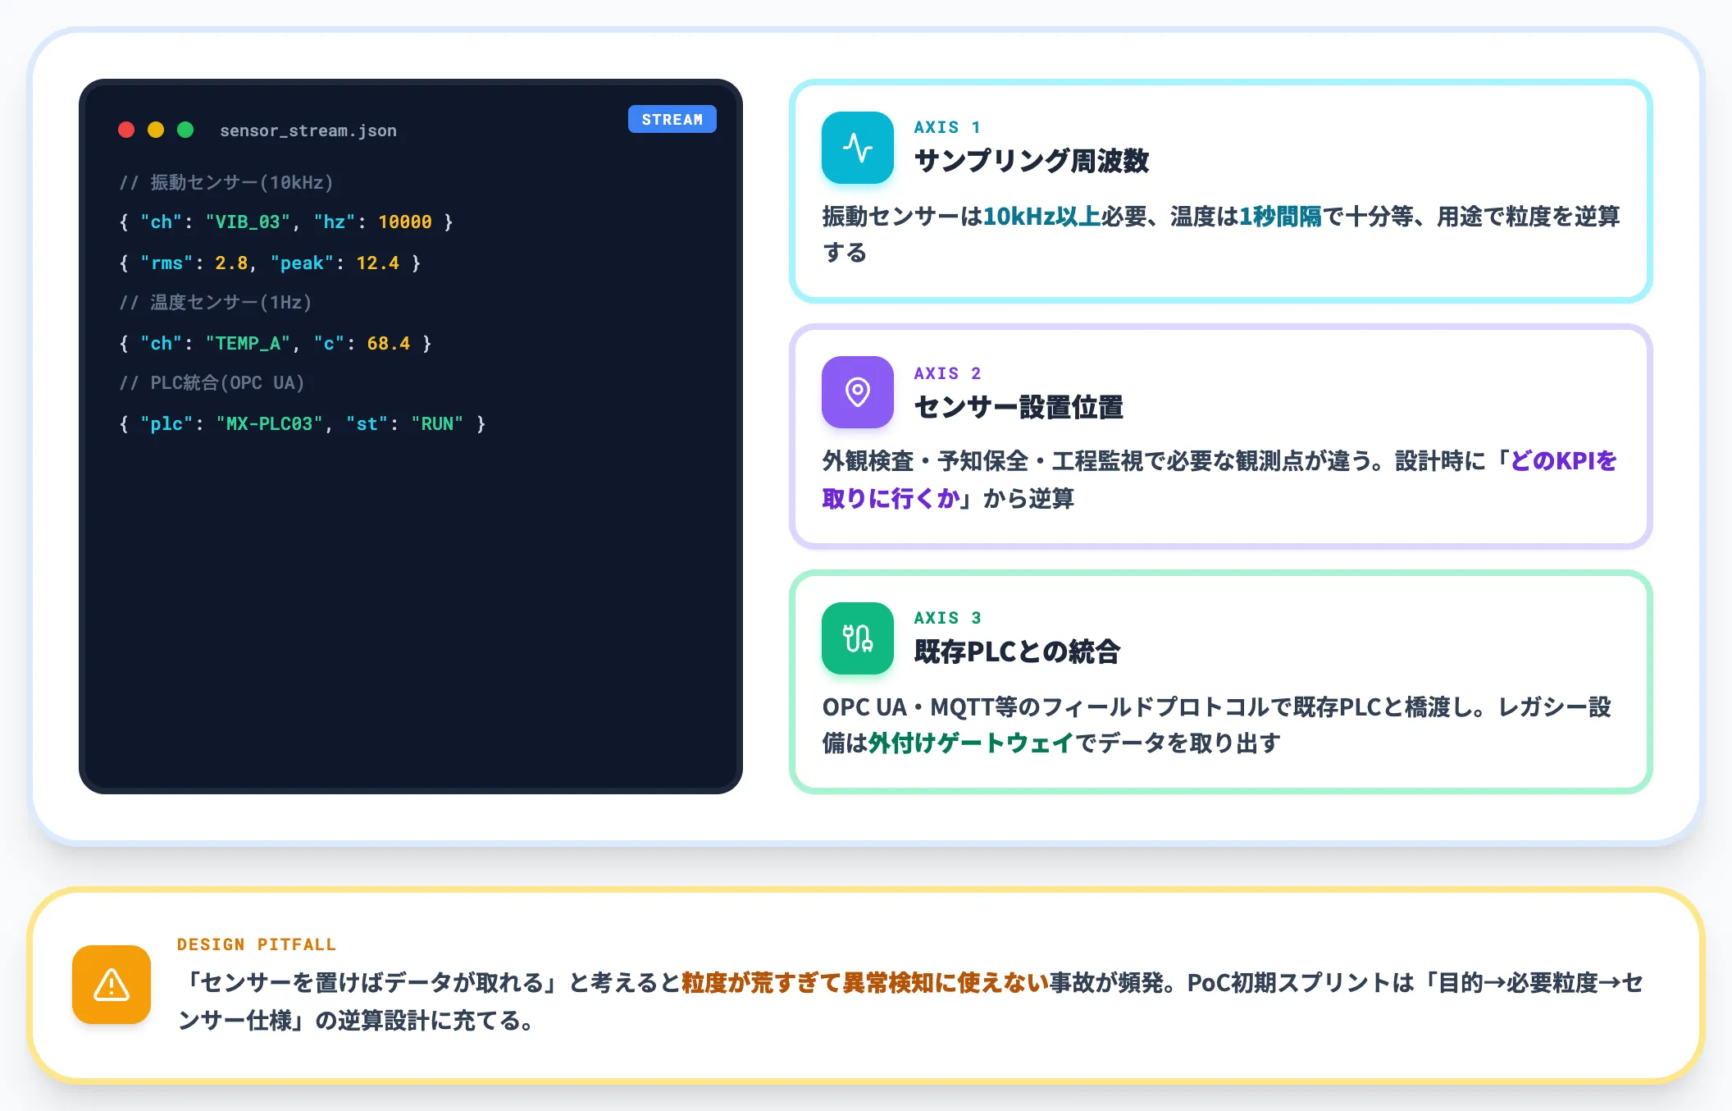Click the code line containing MX-PLC03

pyautogui.click(x=303, y=424)
